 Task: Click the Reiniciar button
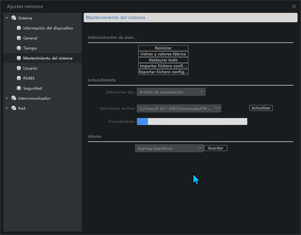point(163,48)
